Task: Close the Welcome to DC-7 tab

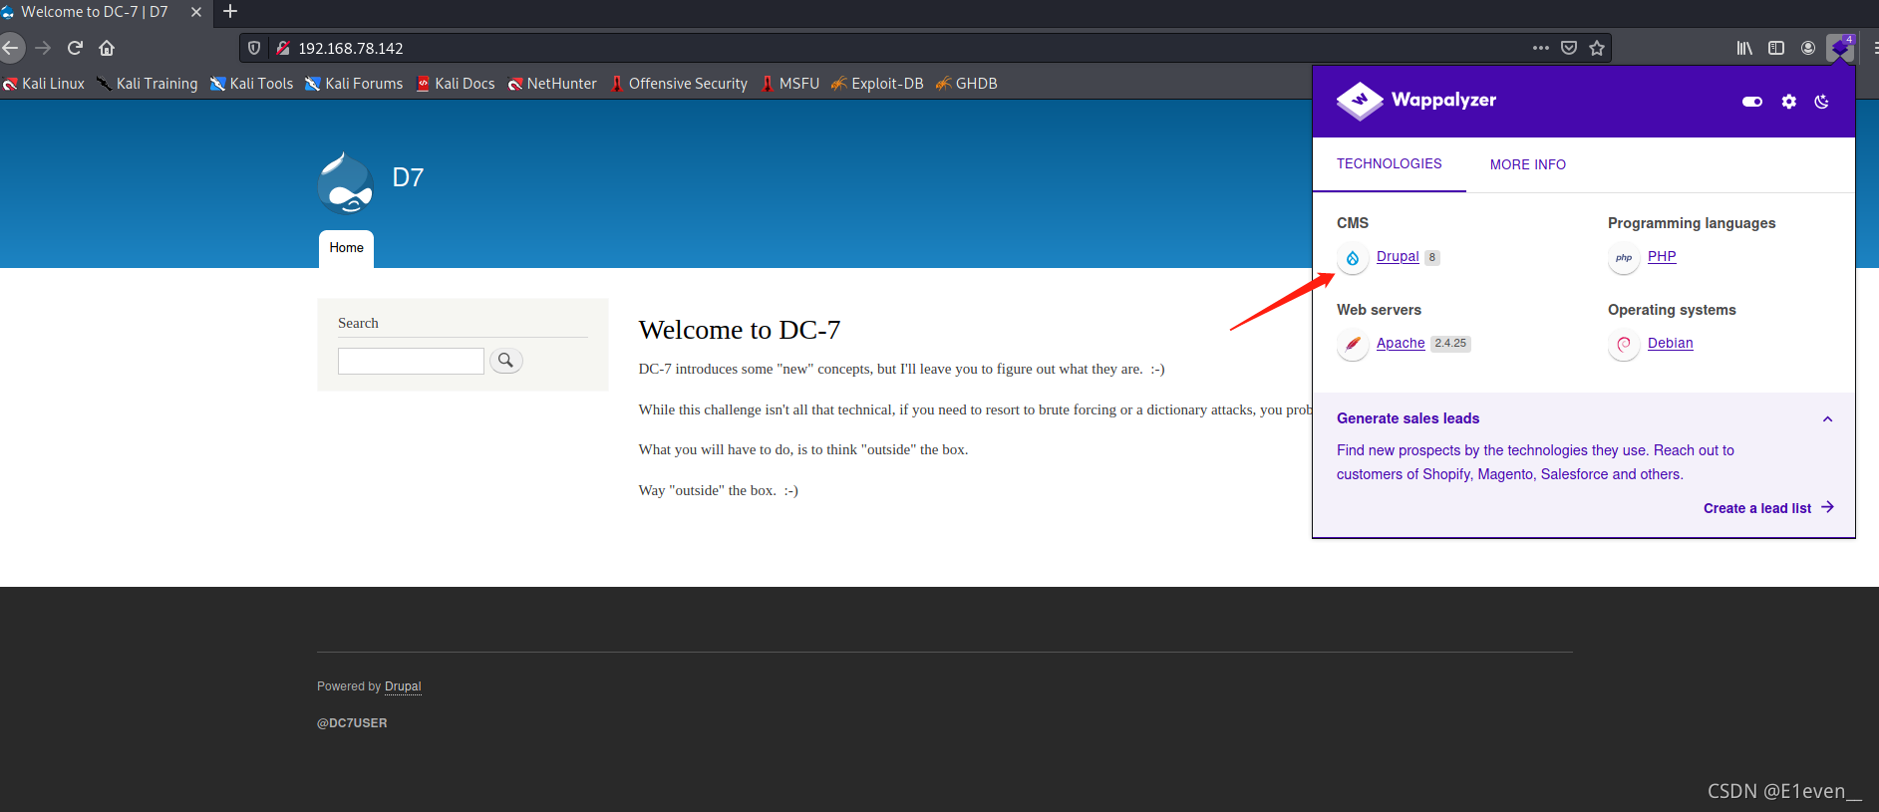Action: coord(196,12)
